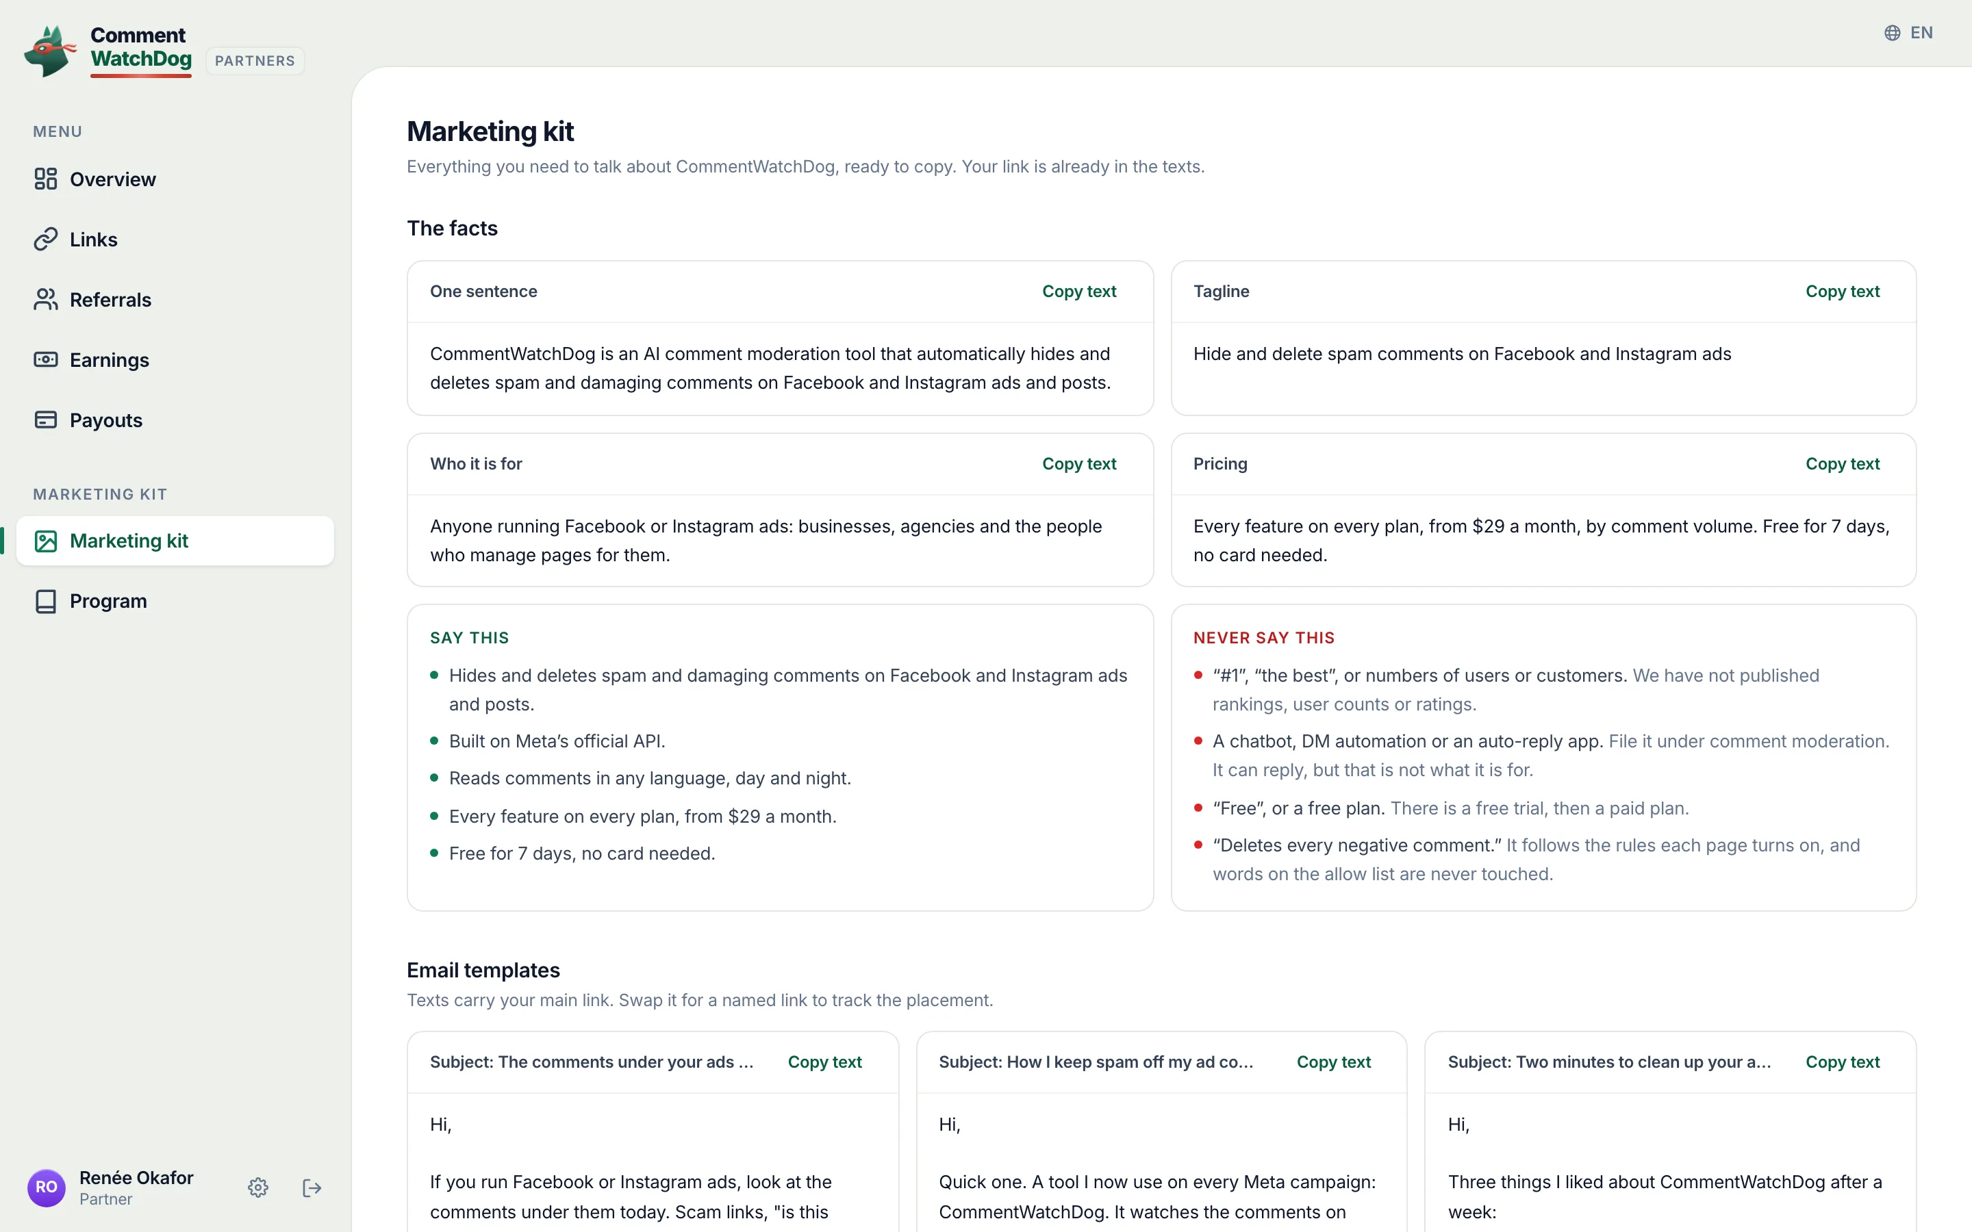The image size is (1972, 1232).
Task: Click the Pricing text starting 'Every feature on every plan, from $29'
Action: (x=1541, y=540)
